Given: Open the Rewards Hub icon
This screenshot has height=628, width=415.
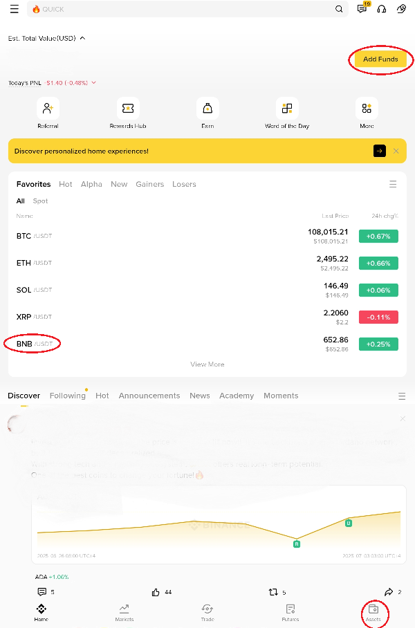Looking at the screenshot, I should [128, 108].
